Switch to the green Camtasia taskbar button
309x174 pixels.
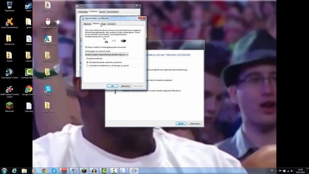(x=104, y=171)
